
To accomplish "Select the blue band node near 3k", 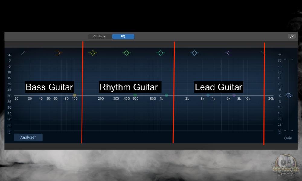I will 208,95.
